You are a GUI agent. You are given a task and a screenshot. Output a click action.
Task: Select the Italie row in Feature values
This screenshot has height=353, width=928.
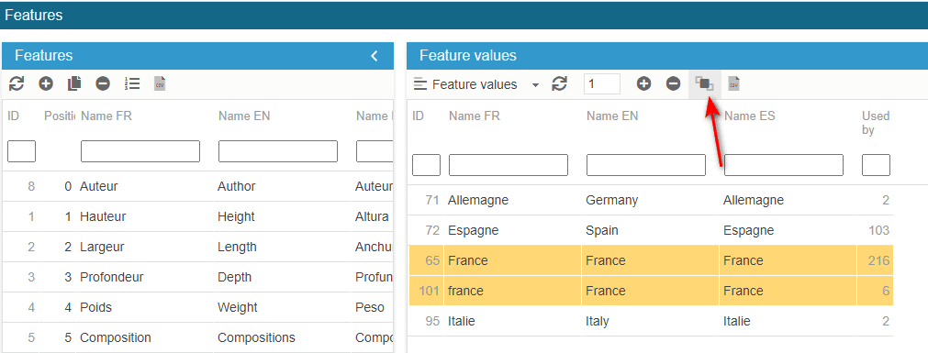click(651, 321)
